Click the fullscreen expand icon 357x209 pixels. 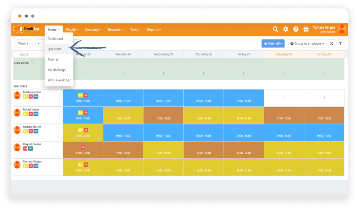pyautogui.click(x=331, y=44)
